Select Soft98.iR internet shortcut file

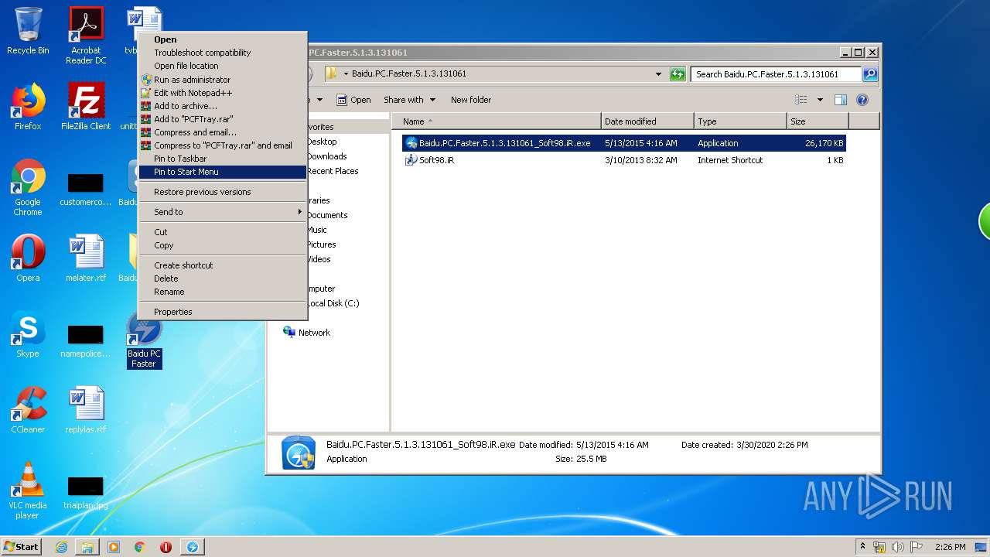click(x=623, y=160)
